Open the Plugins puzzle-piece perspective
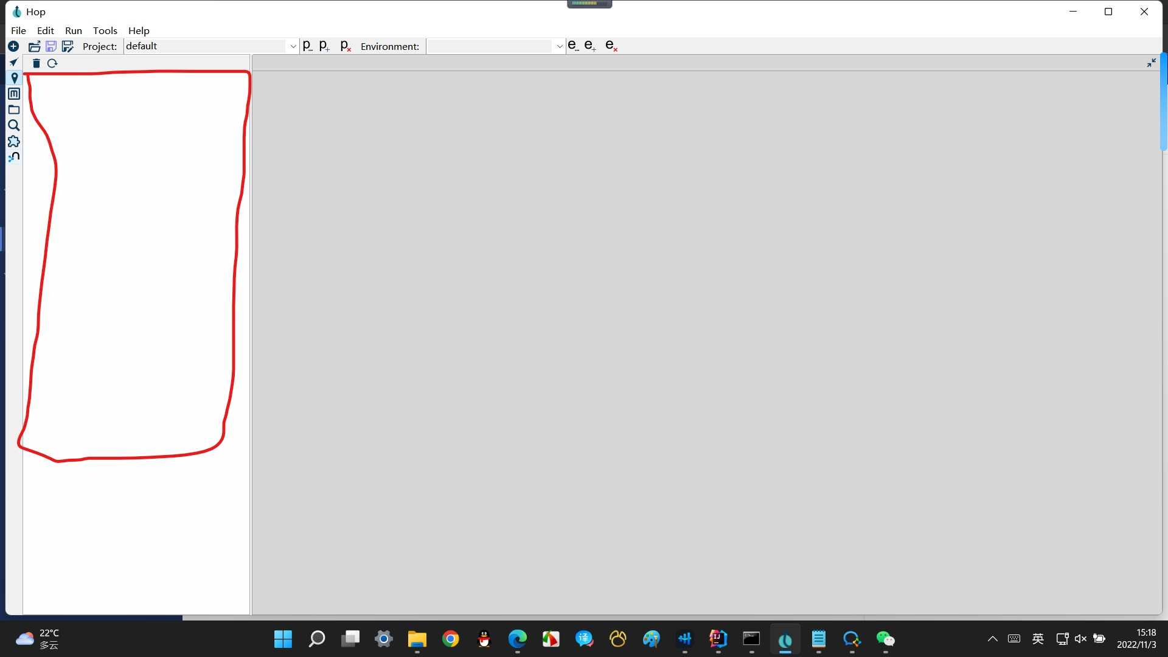Screen dimensions: 1168x657 [x=13, y=141]
